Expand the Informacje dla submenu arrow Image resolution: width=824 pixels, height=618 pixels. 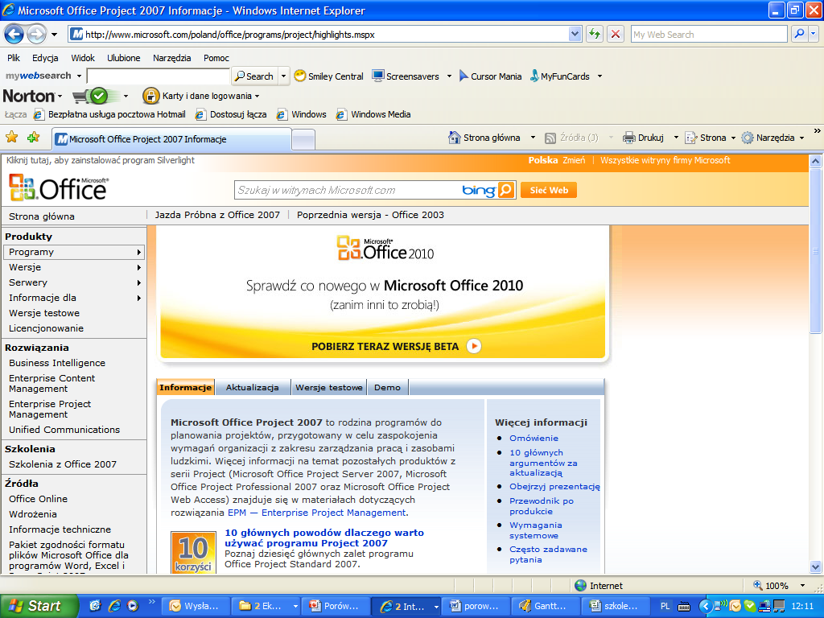click(x=138, y=298)
